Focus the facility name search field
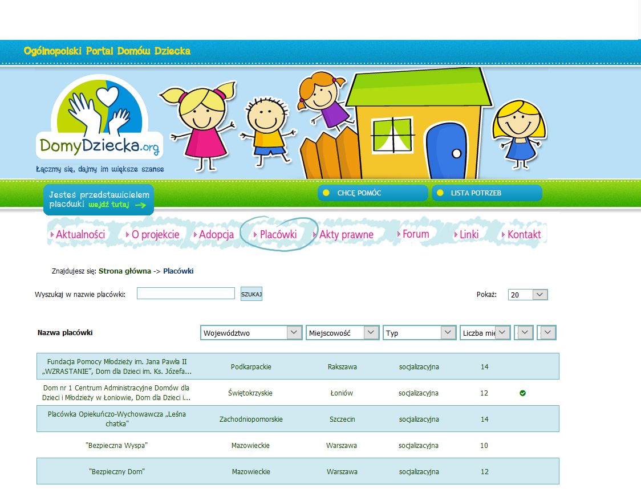The width and height of the screenshot is (641, 489). coord(185,294)
